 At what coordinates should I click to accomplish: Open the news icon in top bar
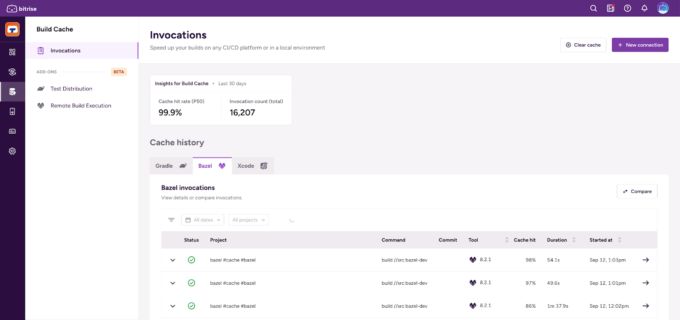[x=610, y=8]
